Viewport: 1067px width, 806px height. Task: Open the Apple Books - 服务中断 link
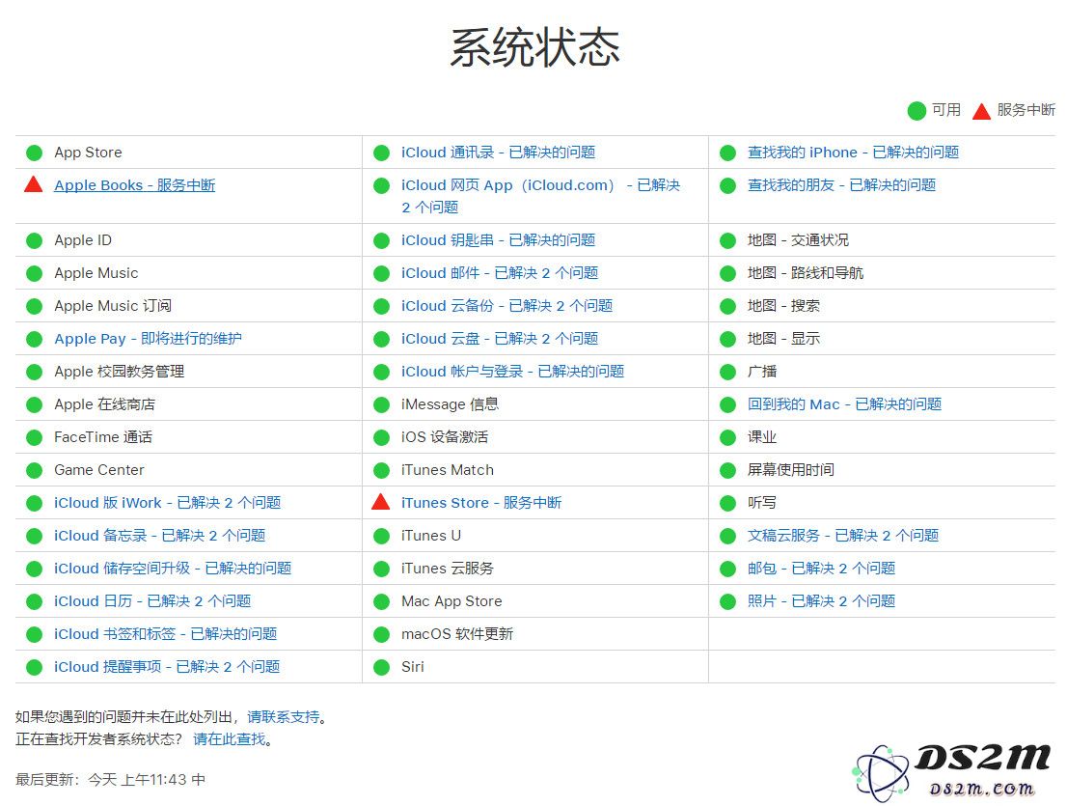click(135, 185)
